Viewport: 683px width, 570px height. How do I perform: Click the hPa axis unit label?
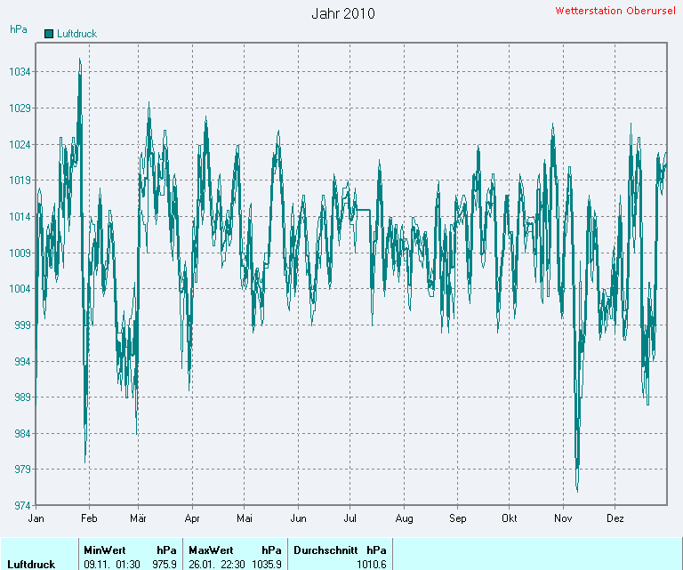(x=19, y=29)
